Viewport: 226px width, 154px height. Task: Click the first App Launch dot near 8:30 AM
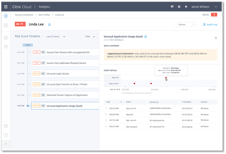[134, 84]
